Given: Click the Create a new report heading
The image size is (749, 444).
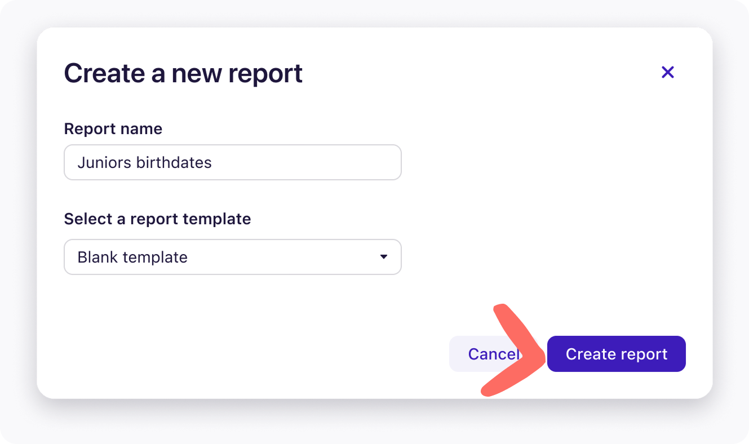Looking at the screenshot, I should (x=183, y=73).
